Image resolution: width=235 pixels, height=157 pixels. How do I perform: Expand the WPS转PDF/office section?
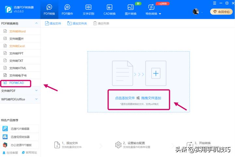[x=20, y=99]
